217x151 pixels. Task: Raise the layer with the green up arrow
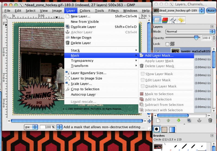click(168, 121)
